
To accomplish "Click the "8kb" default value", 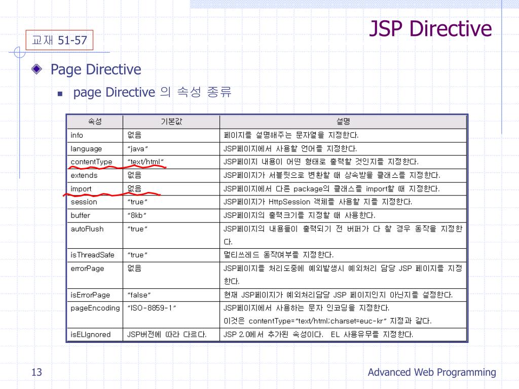I will (x=137, y=215).
